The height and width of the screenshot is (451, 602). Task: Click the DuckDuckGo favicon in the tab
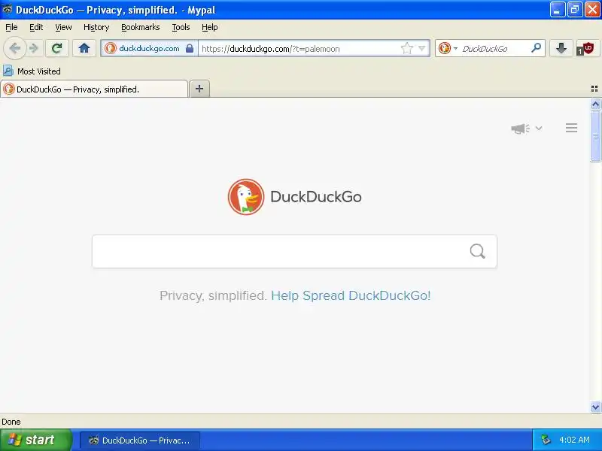pos(8,89)
